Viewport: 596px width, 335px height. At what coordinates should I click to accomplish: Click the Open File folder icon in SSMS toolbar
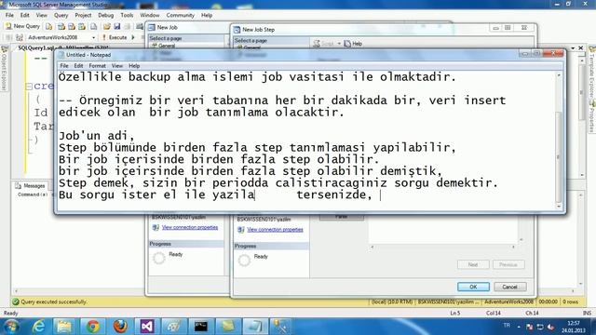tap(107, 27)
